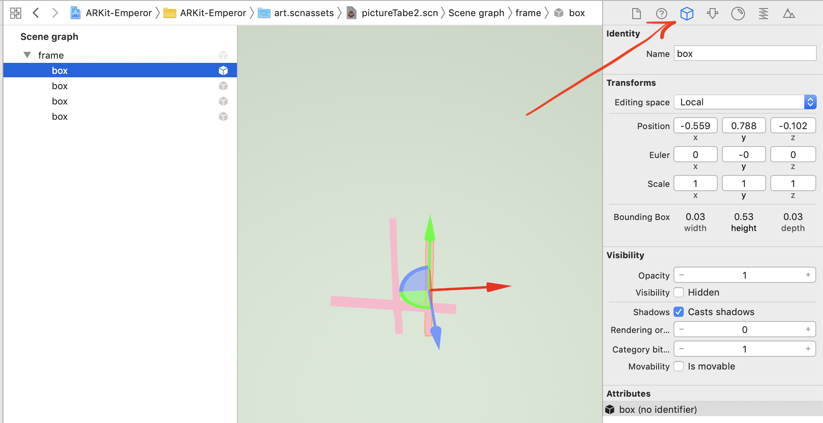
Task: Click the cube icon on the third box row
Action: tap(223, 101)
